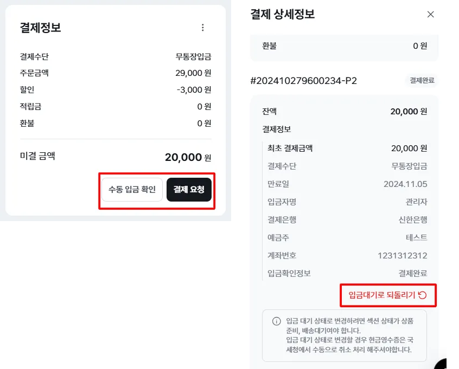The width and height of the screenshot is (459, 369).
Task: Click 무통장입금 in the 결제정보 card
Action: (x=193, y=56)
